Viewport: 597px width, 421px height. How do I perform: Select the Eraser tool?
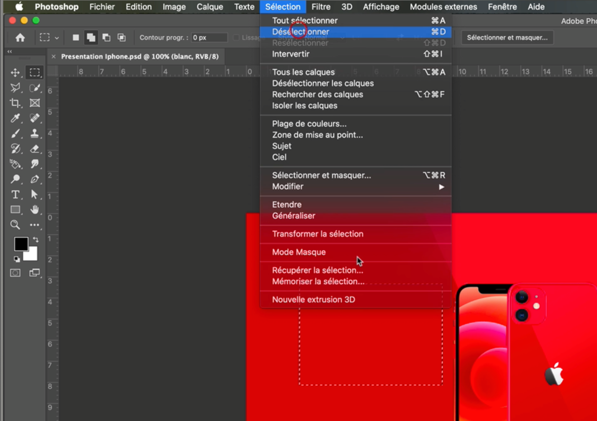point(34,149)
